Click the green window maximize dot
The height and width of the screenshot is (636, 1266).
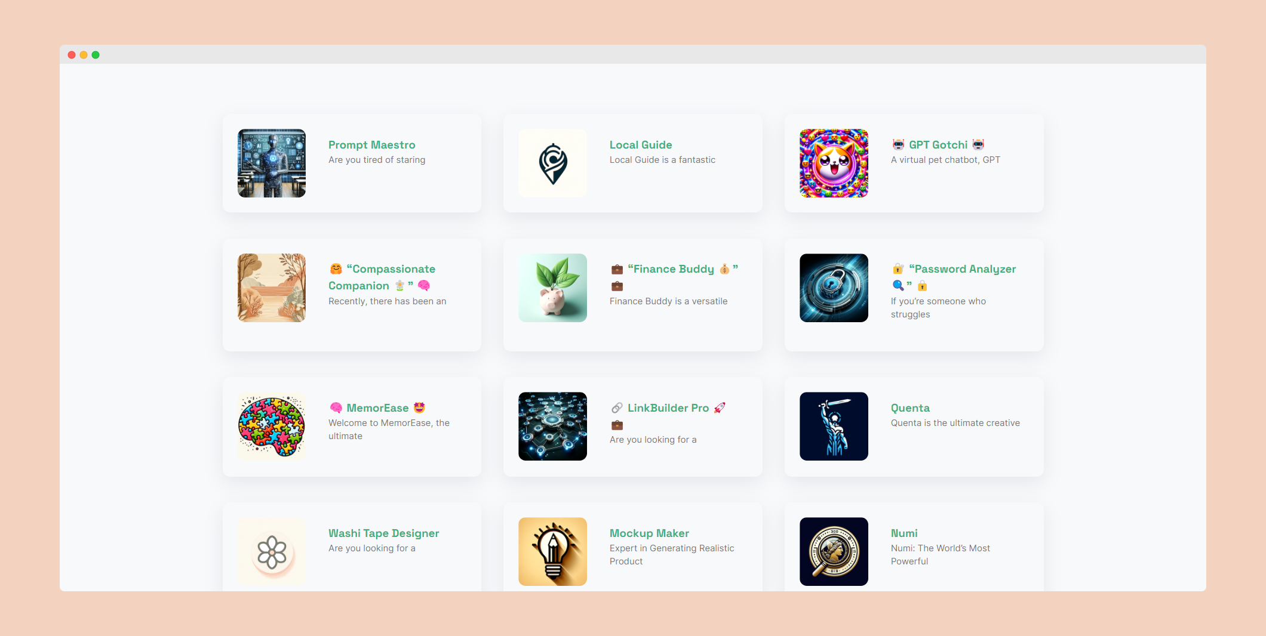point(96,55)
